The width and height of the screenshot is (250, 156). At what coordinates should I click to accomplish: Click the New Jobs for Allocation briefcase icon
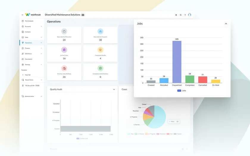coord(64,31)
